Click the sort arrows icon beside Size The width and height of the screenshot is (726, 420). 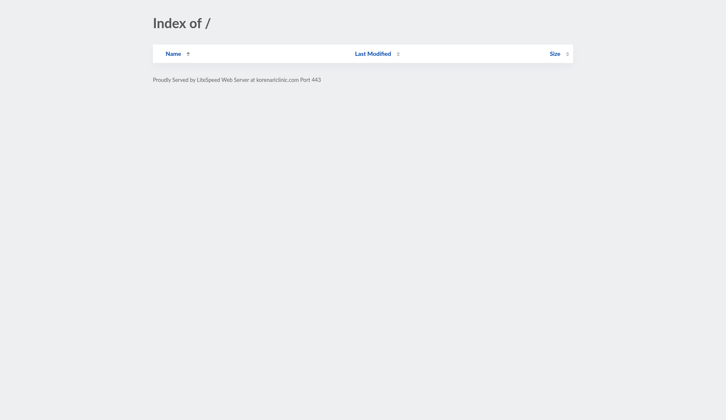(x=567, y=54)
